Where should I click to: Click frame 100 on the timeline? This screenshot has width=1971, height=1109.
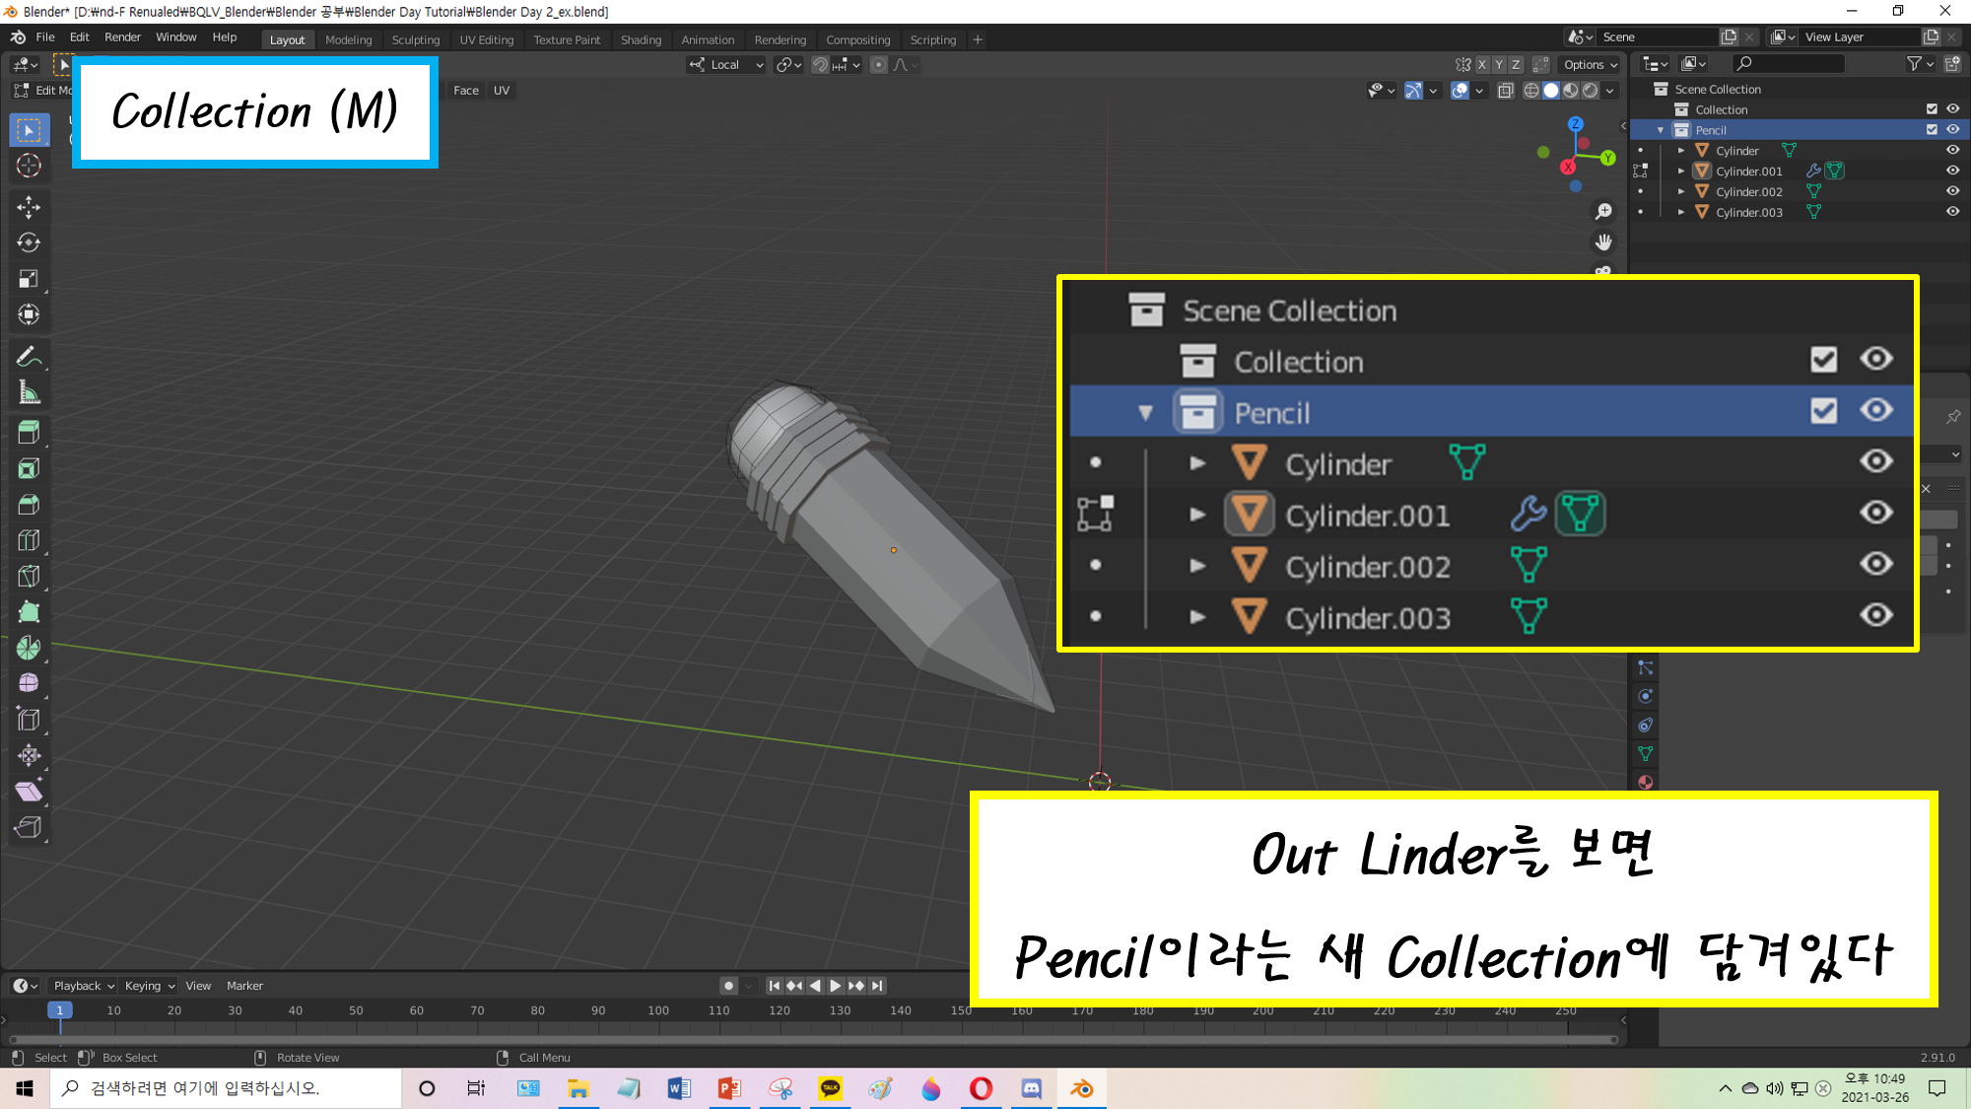(658, 1011)
